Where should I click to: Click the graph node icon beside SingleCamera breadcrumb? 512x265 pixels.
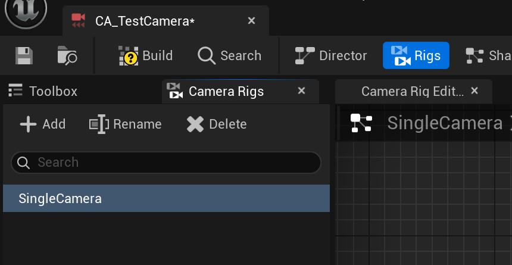[361, 123]
